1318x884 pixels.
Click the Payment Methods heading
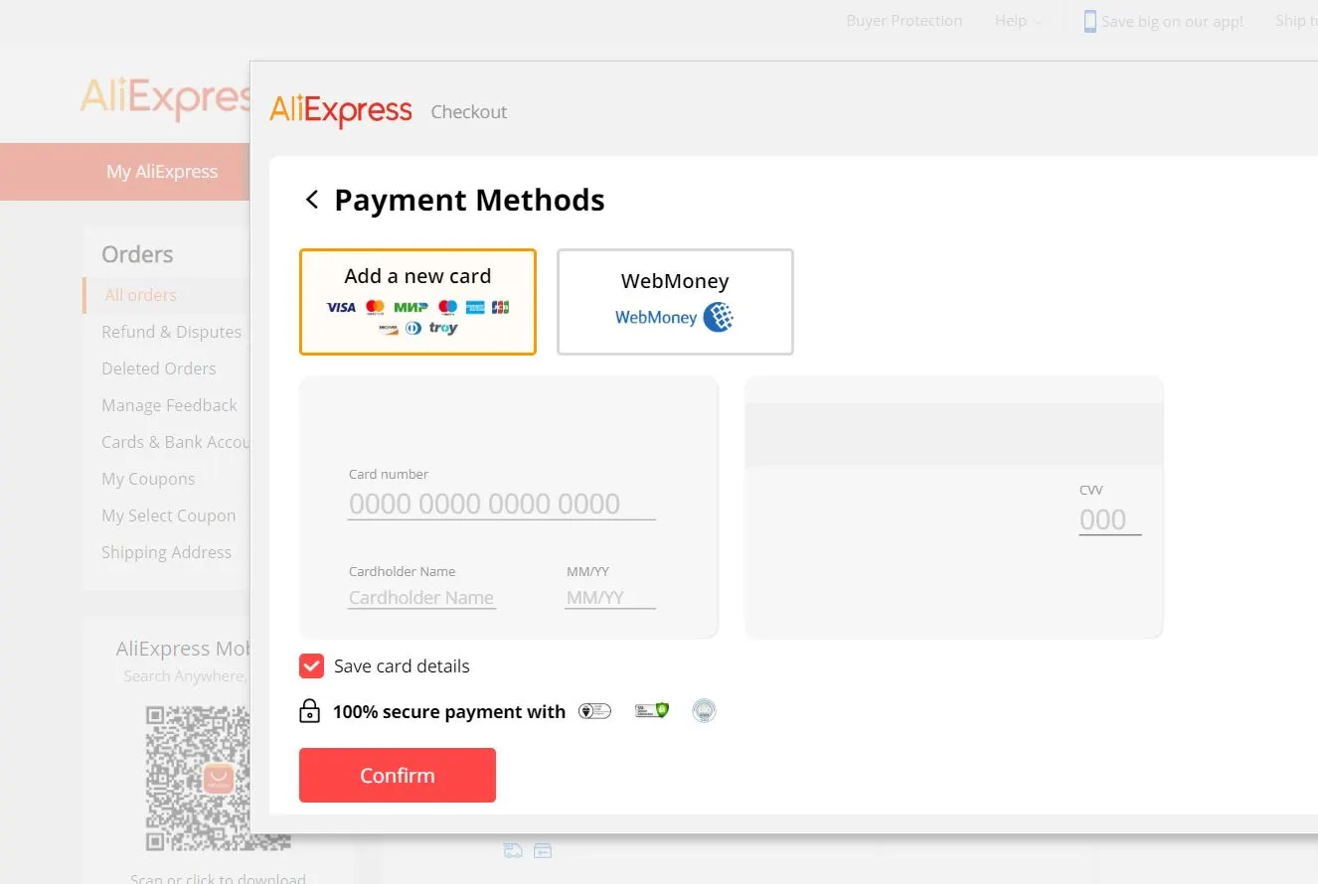(x=469, y=200)
